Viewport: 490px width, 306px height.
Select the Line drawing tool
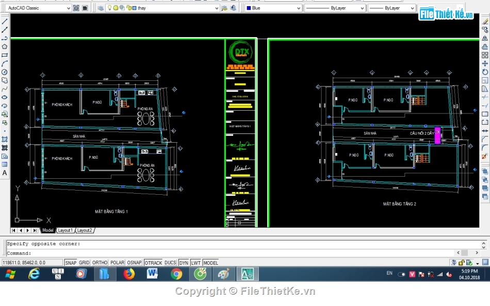[4, 22]
